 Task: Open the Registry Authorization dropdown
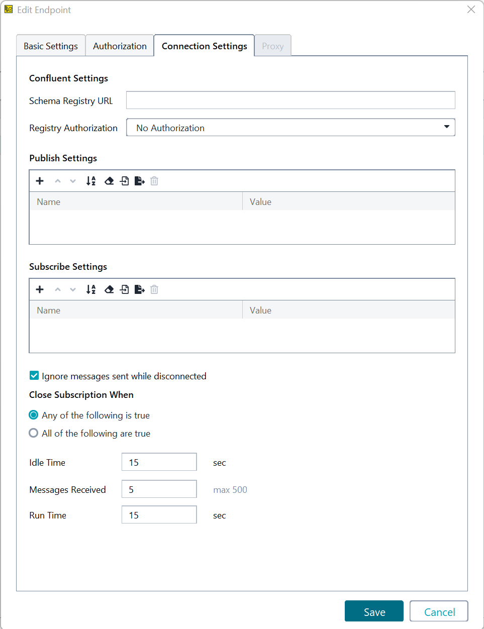[291, 127]
